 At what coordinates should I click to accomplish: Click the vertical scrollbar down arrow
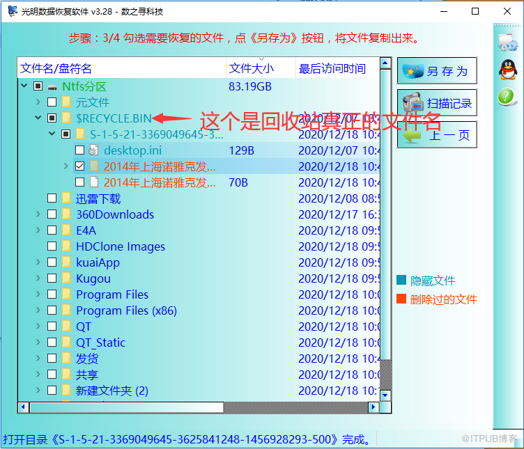pos(385,395)
